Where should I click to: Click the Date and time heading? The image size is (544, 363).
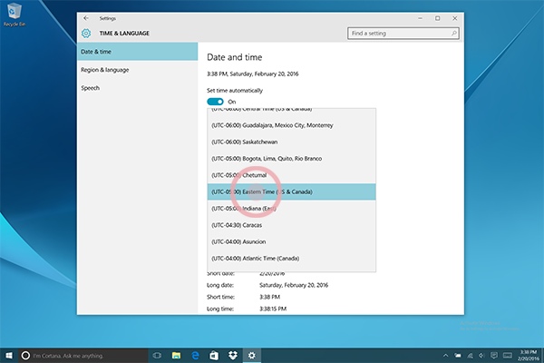click(x=235, y=57)
